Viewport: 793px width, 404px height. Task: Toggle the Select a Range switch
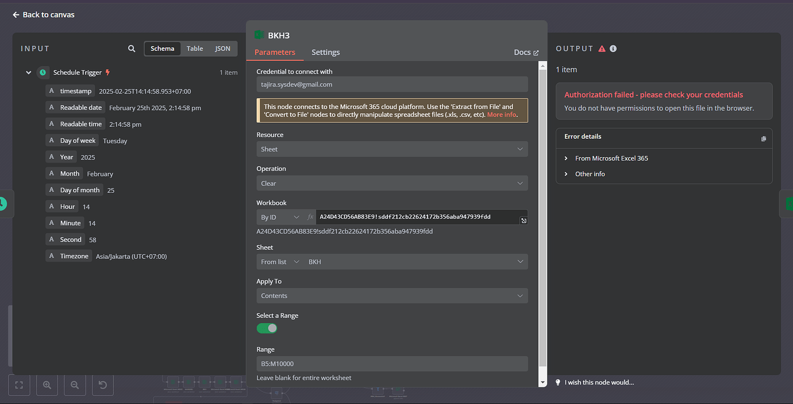pyautogui.click(x=267, y=328)
